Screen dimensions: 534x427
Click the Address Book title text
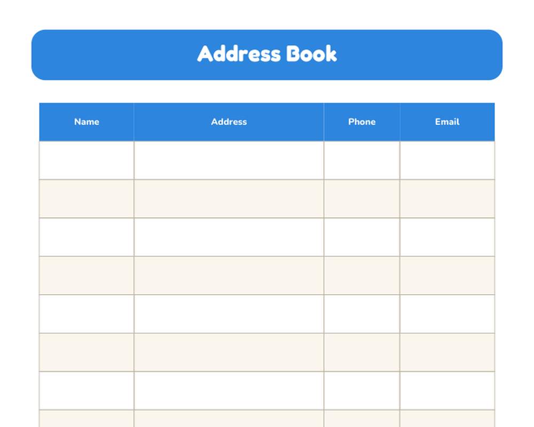pyautogui.click(x=266, y=54)
